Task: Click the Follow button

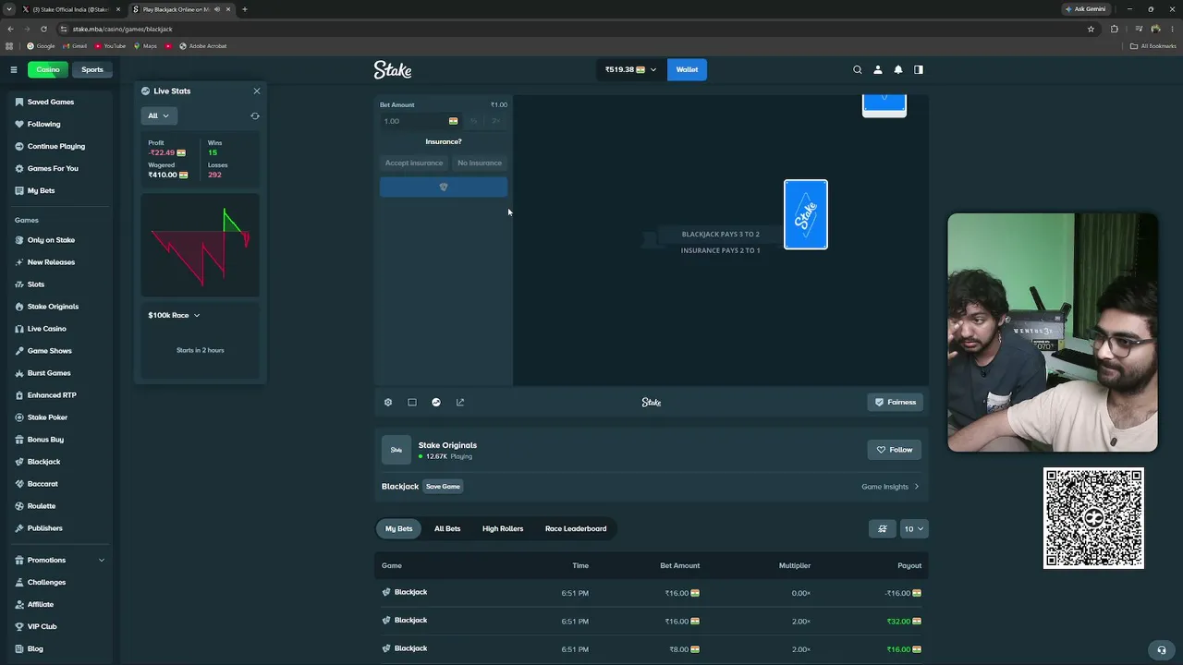Action: [895, 450]
